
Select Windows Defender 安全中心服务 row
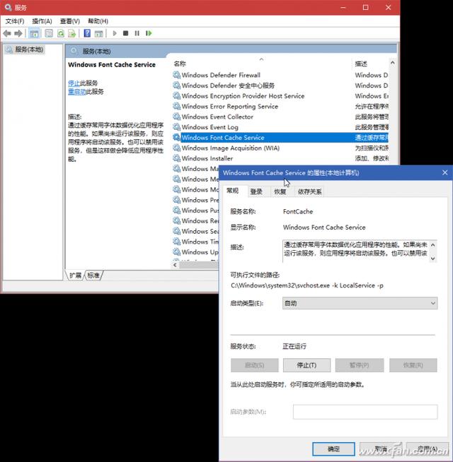[280, 85]
